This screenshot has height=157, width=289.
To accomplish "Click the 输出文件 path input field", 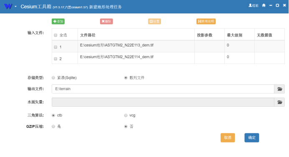I will click(x=163, y=89).
